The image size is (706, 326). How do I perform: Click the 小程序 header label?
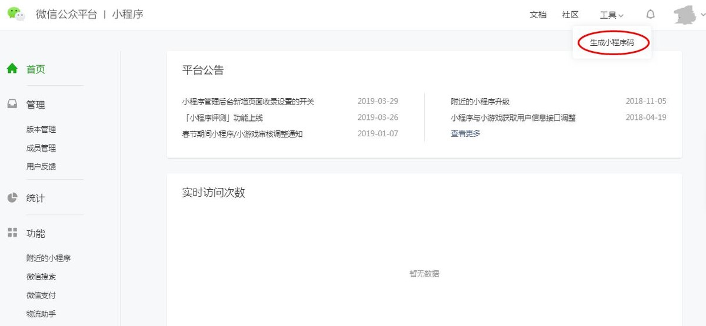coord(128,15)
